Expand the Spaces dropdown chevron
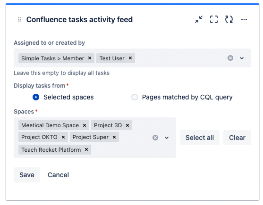The width and height of the screenshot is (263, 205). click(167, 138)
